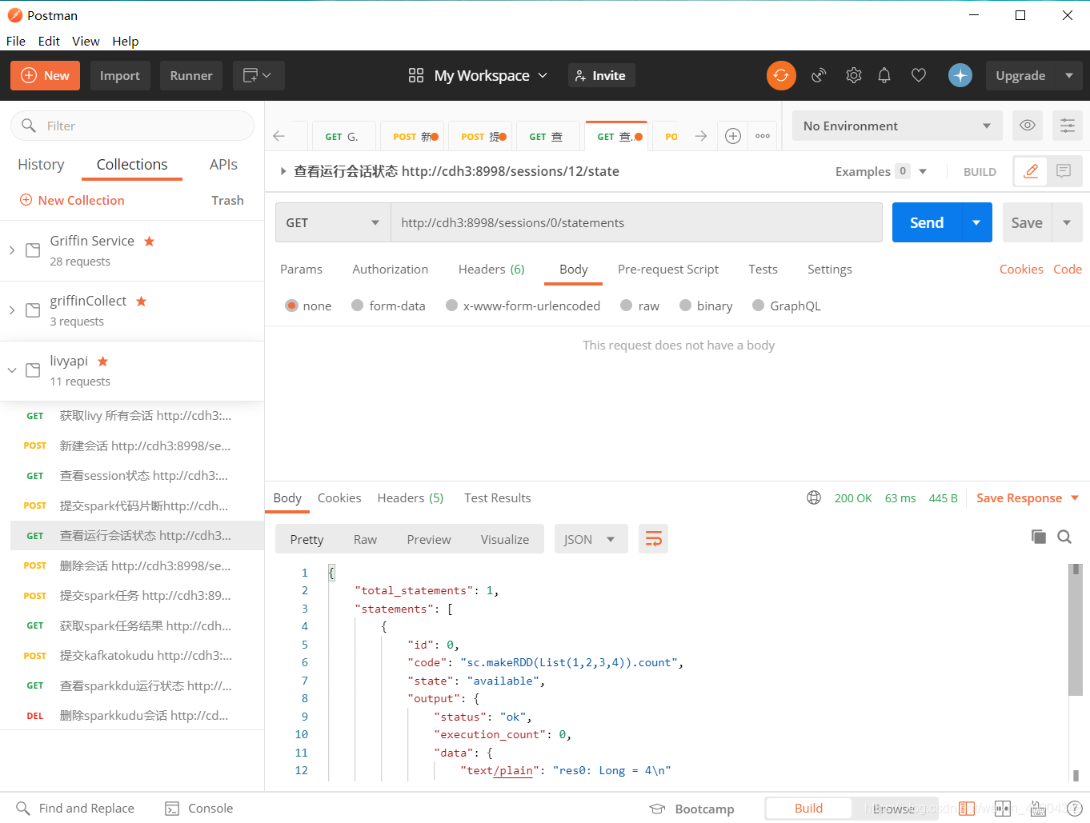Click the two-pane layout icon in status bar

pos(1003,809)
